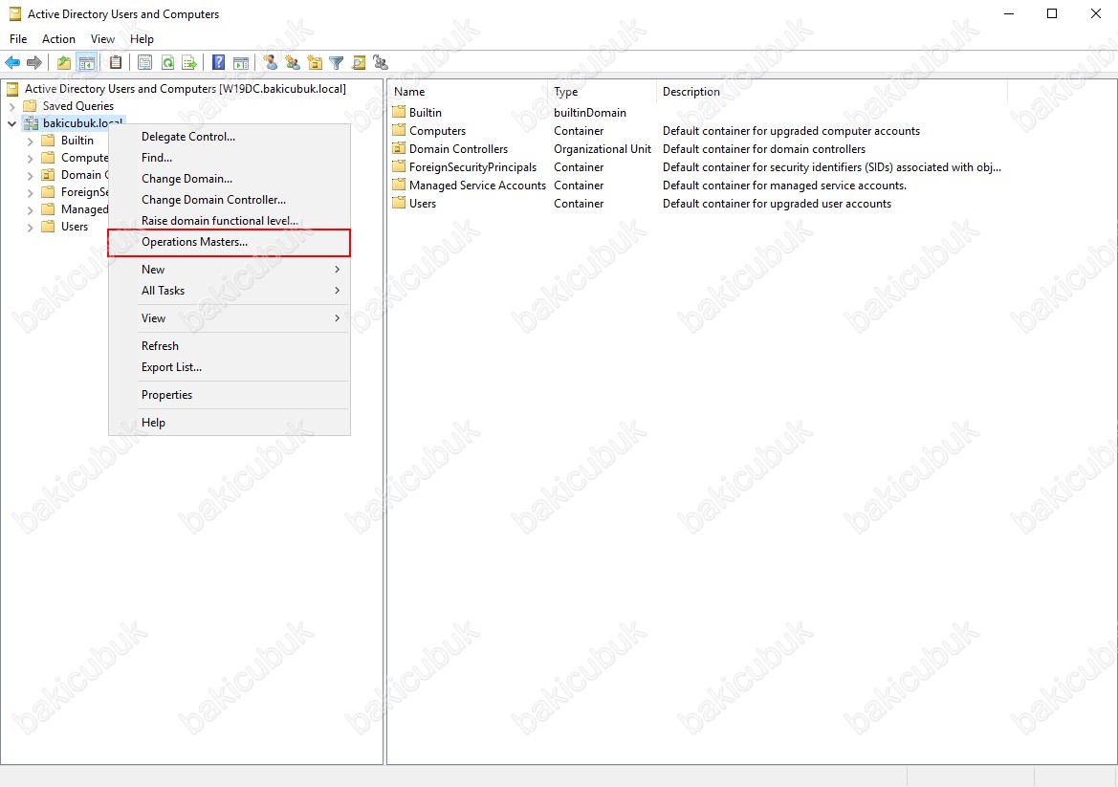Expand the Builtin tree node
This screenshot has height=787, width=1118.
30,142
